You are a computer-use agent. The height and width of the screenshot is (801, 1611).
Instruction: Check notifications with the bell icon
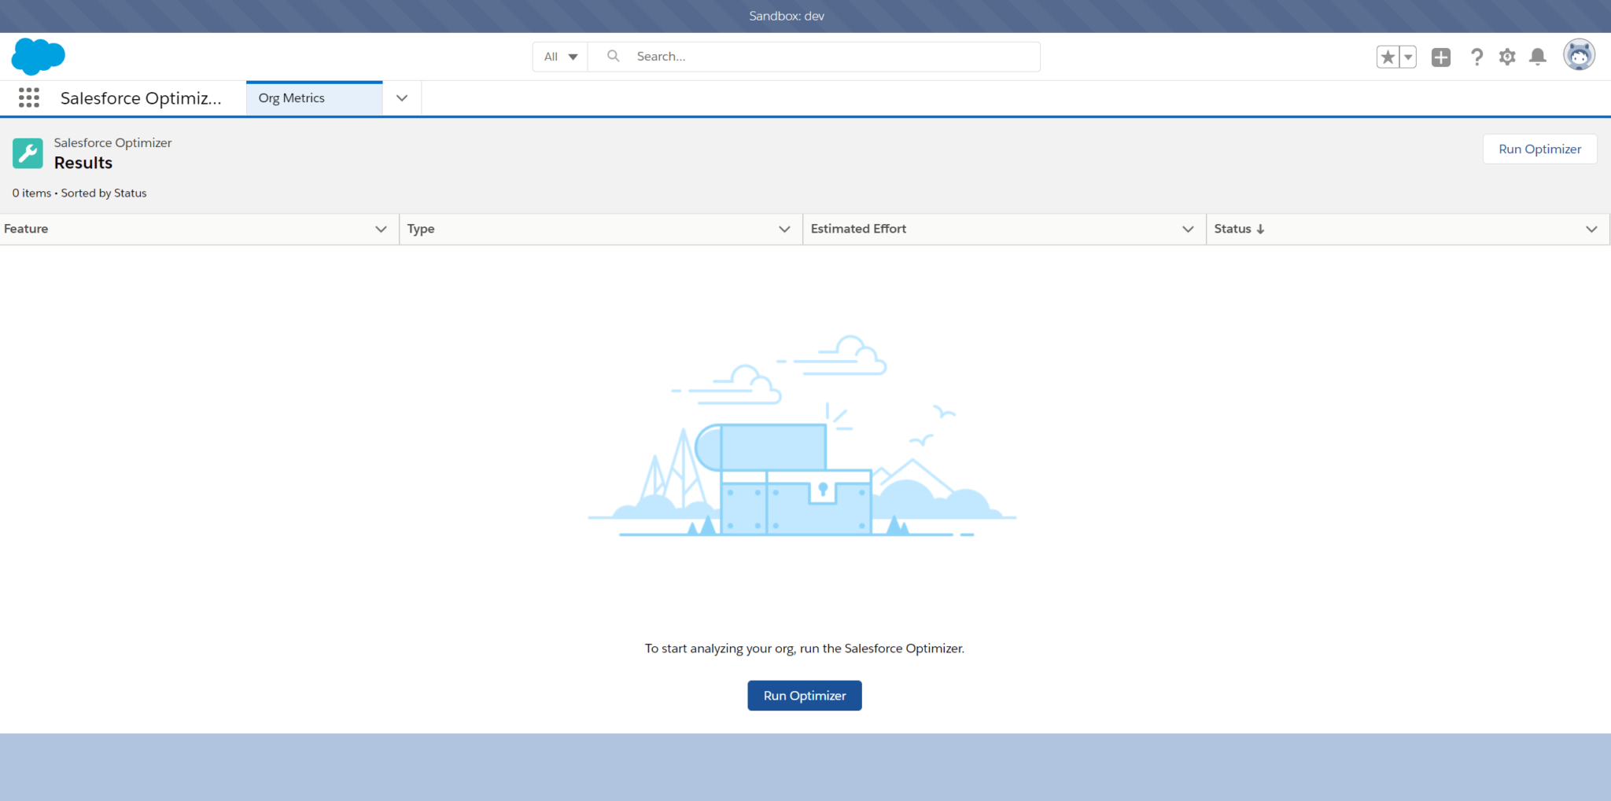pos(1538,57)
